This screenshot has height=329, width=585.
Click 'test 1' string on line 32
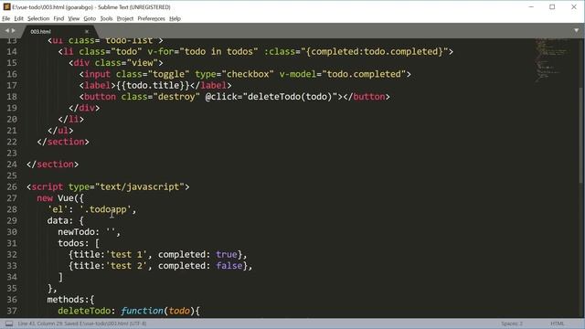click(x=126, y=254)
